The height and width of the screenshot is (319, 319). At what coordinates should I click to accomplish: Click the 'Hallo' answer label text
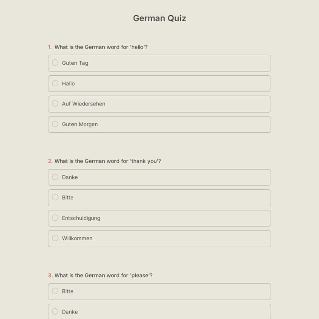(68, 84)
